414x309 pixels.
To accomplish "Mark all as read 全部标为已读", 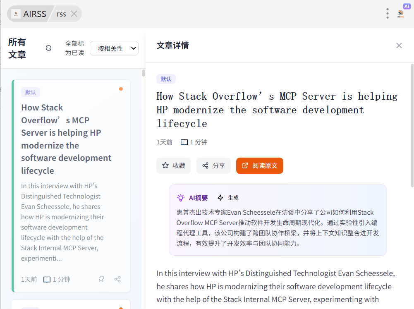I will click(74, 48).
